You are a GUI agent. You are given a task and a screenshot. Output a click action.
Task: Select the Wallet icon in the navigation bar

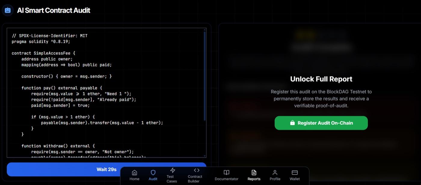[294, 172]
